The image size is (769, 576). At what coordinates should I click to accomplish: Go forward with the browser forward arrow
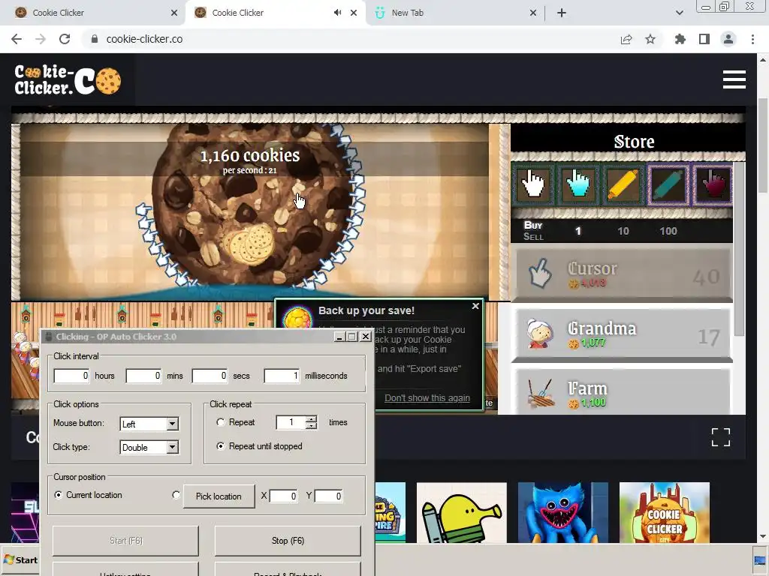[41, 39]
